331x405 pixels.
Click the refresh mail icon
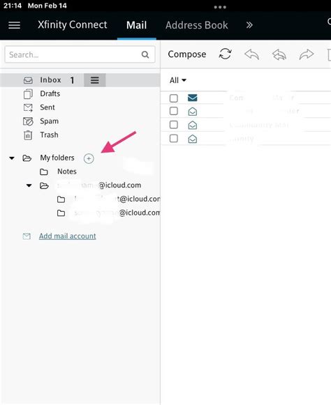click(225, 54)
